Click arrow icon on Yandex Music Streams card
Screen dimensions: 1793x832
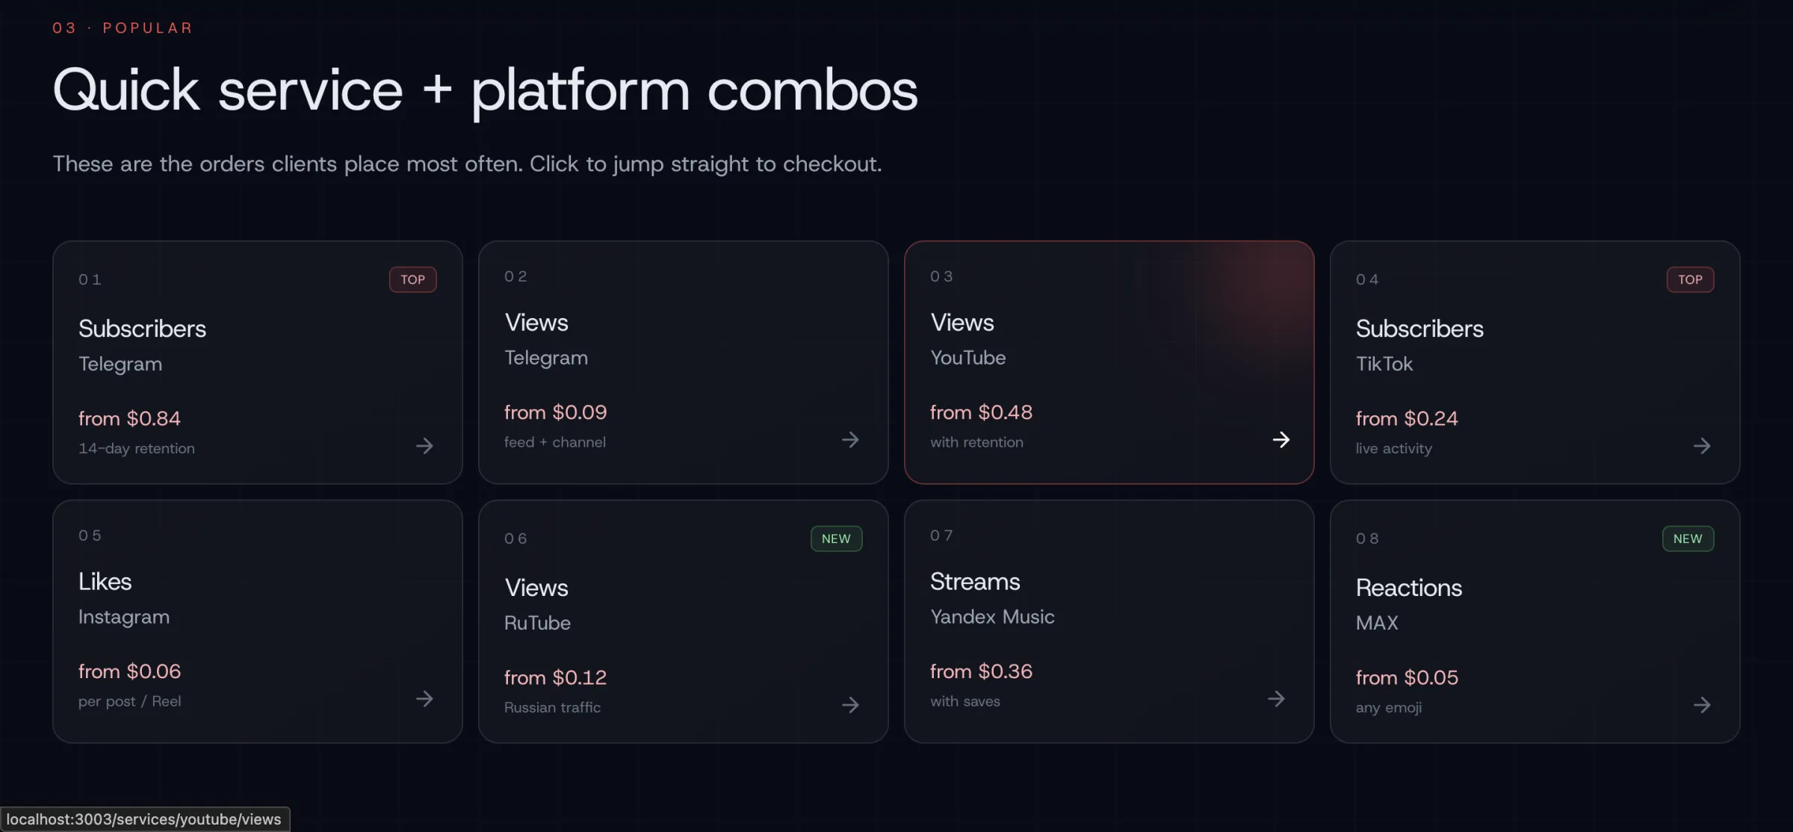(x=1276, y=699)
